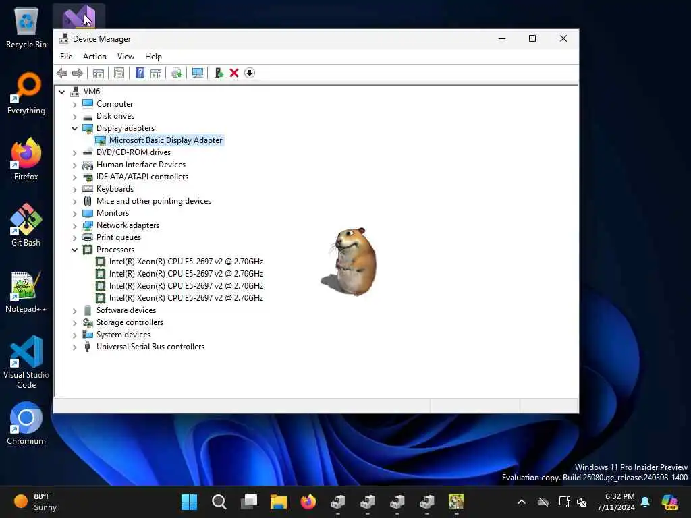
Task: Select the Software devices label
Action: click(126, 310)
